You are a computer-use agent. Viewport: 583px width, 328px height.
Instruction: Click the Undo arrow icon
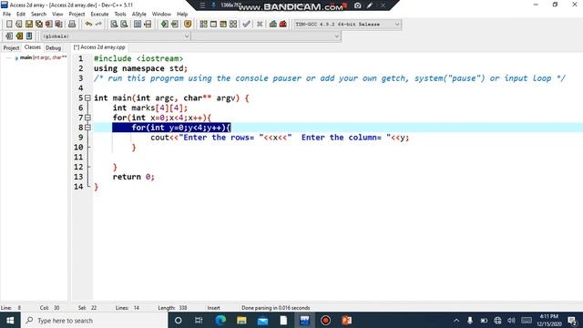(x=88, y=25)
